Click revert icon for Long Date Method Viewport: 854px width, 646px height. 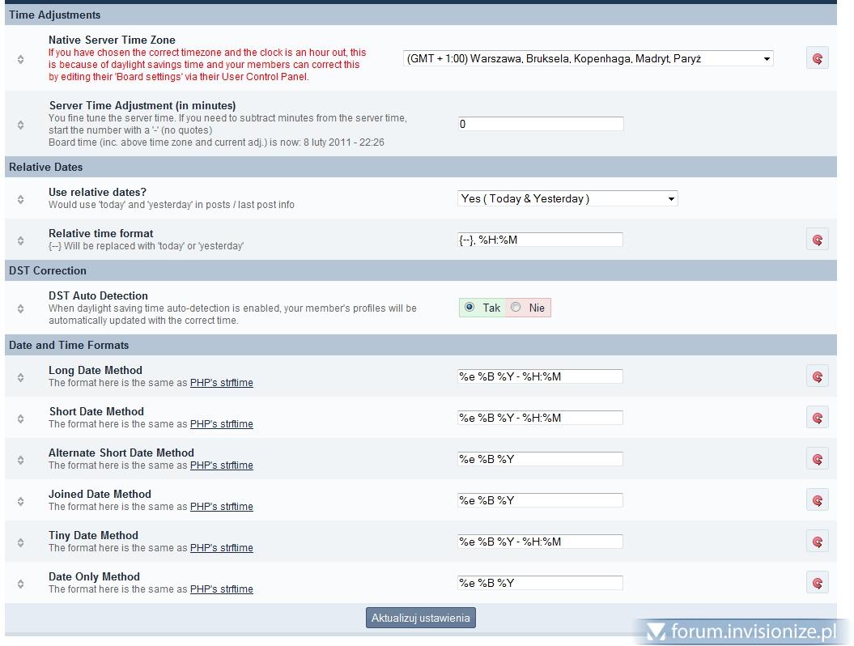click(817, 376)
